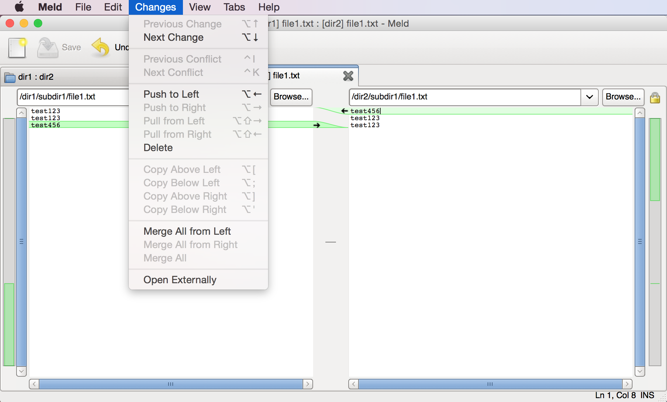Open the Help menu
The height and width of the screenshot is (402, 667).
(269, 7)
